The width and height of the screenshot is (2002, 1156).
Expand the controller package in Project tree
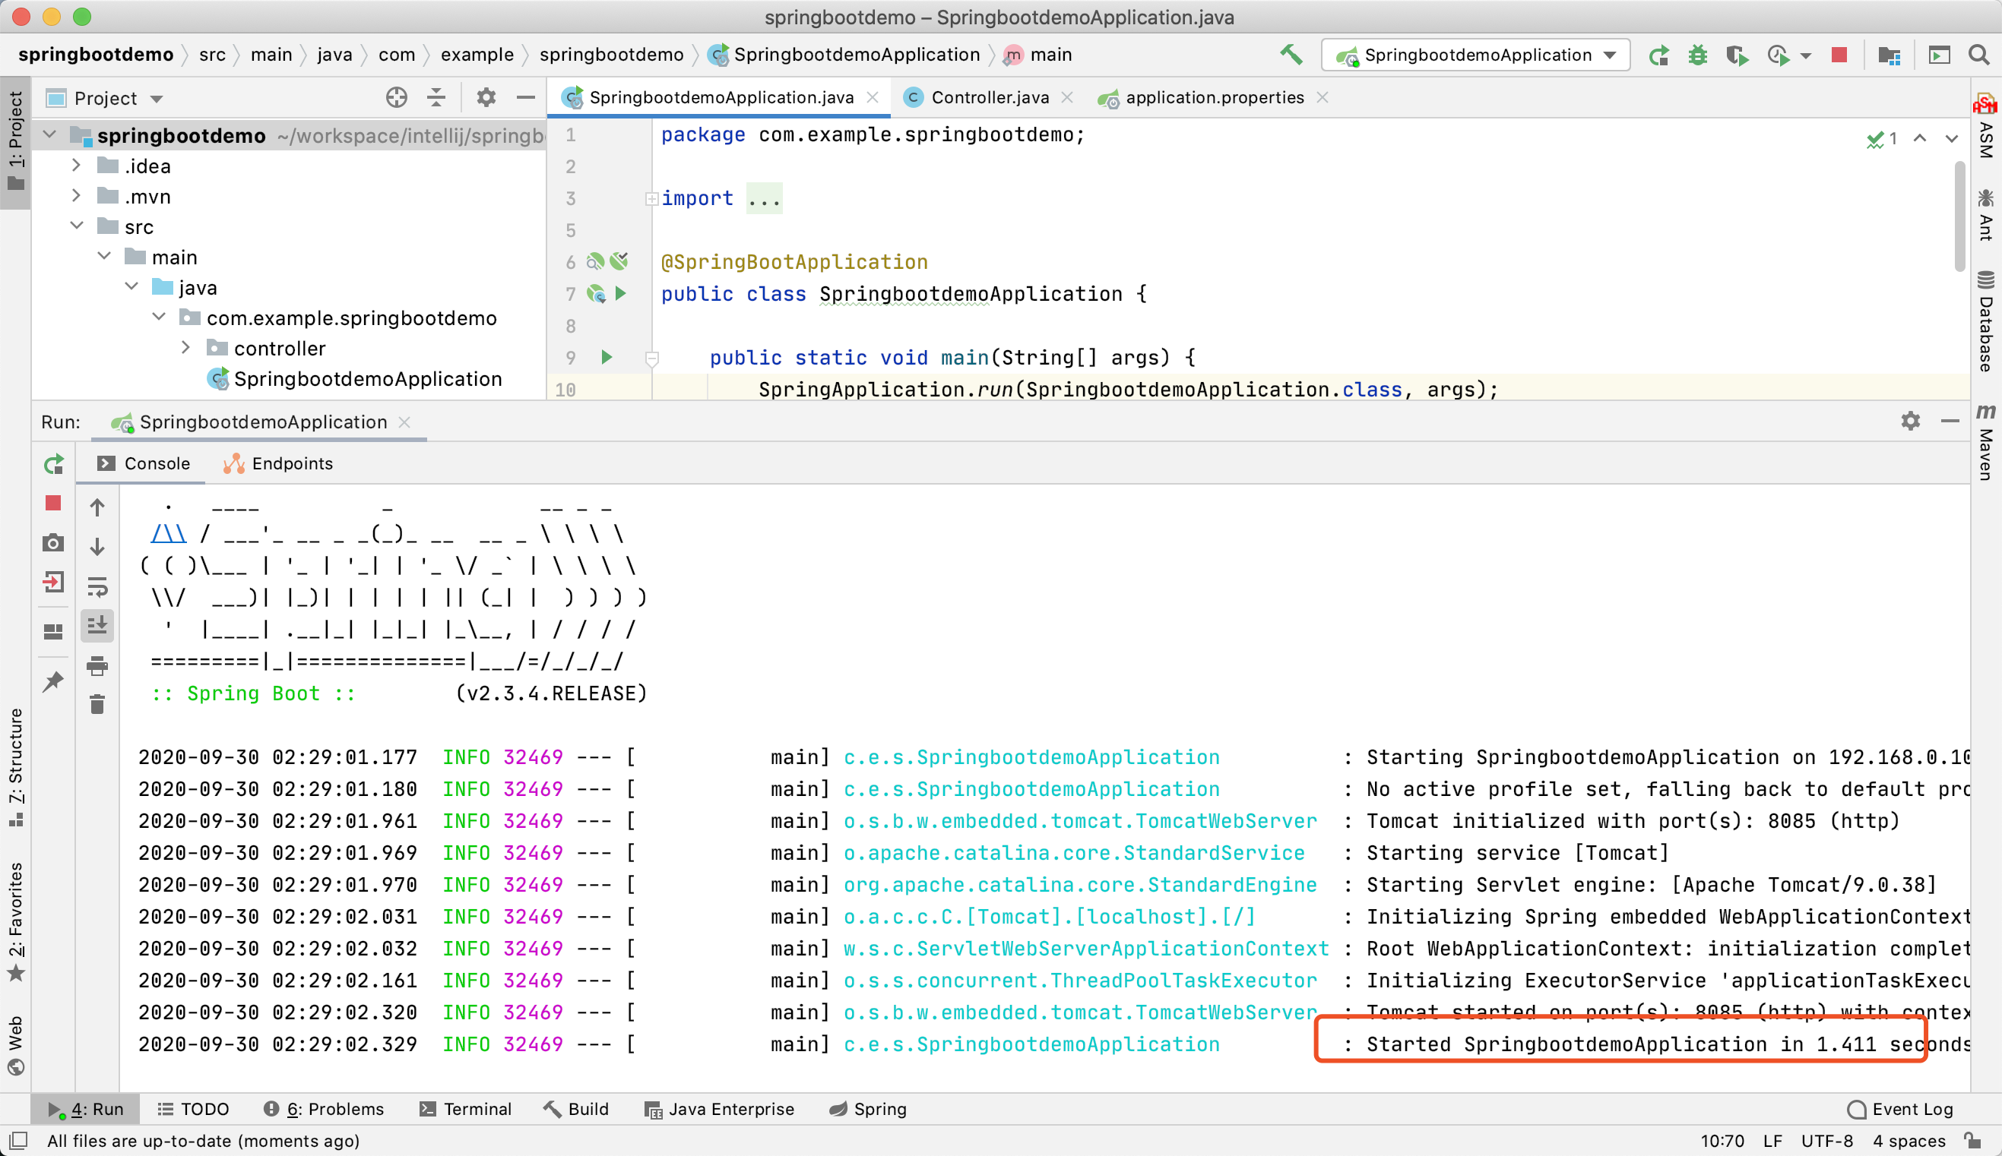point(186,348)
